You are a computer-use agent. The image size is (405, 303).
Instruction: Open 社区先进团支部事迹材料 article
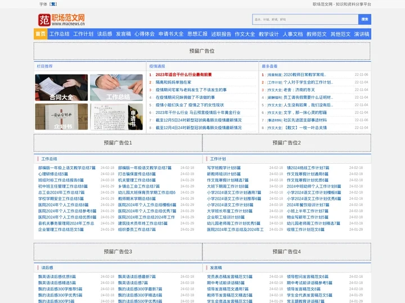(305, 120)
